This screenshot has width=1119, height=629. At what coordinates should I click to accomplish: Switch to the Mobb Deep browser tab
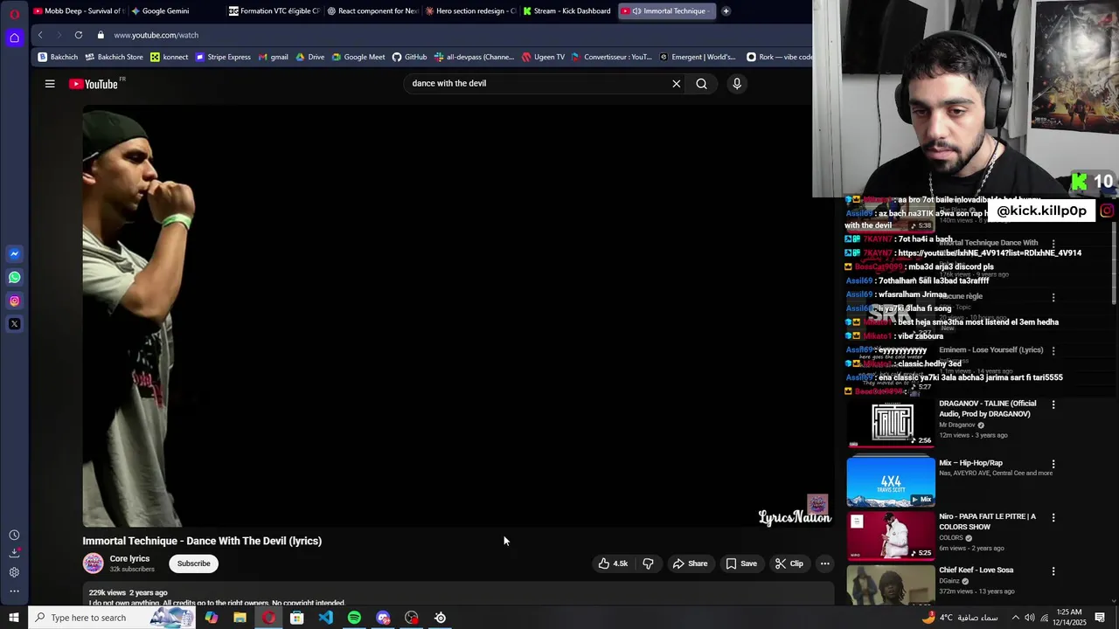[79, 11]
